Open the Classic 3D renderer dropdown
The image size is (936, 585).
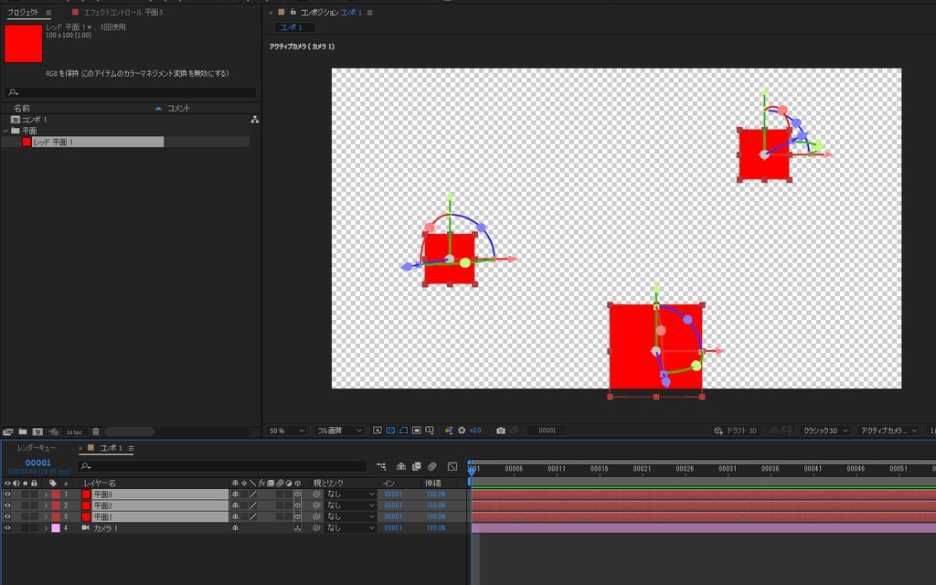tap(825, 431)
